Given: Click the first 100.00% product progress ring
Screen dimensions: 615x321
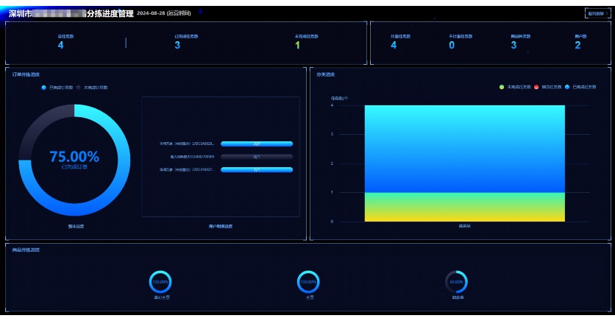Looking at the screenshot, I should pos(161,281).
